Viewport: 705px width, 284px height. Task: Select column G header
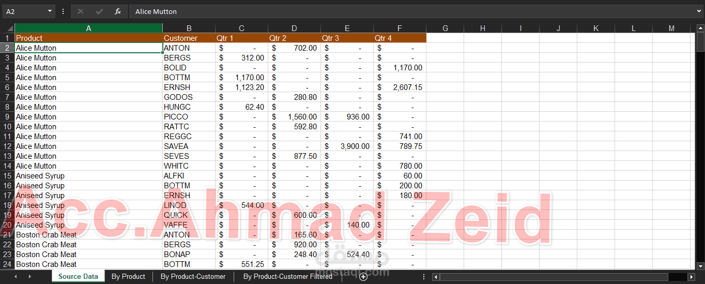[x=445, y=28]
